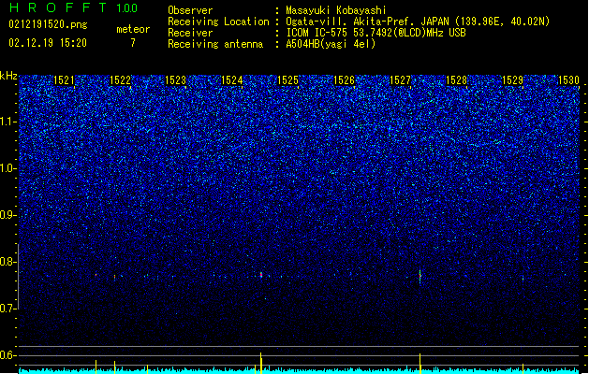Click the 1528 time marker
Screen dimensions: 589x374
pyautogui.click(x=456, y=80)
